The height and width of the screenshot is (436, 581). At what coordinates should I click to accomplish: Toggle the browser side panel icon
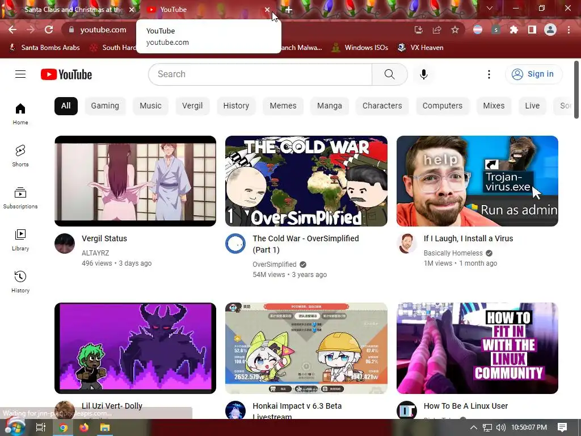532,30
